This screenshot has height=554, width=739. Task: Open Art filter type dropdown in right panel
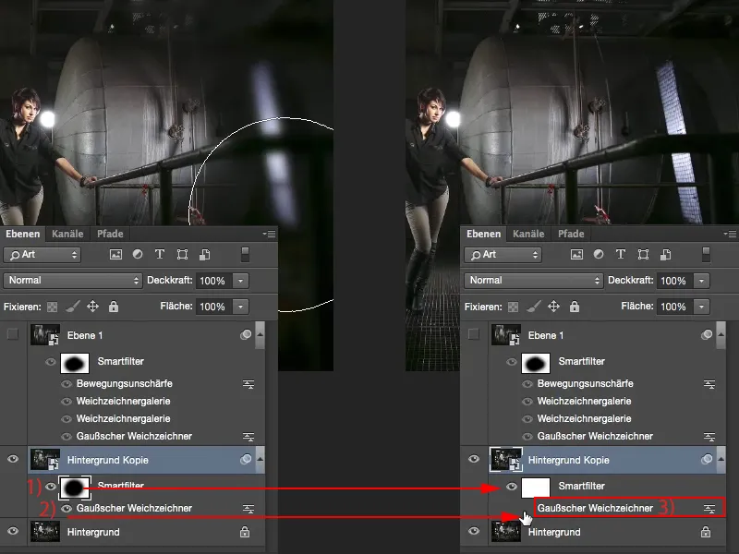(x=503, y=255)
